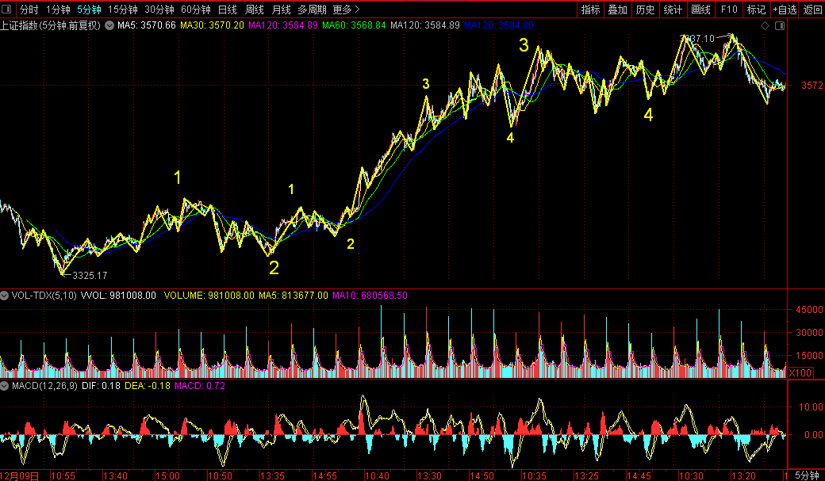This screenshot has width=825, height=481.
Task: Click the 指标 indicator button
Action: click(590, 10)
